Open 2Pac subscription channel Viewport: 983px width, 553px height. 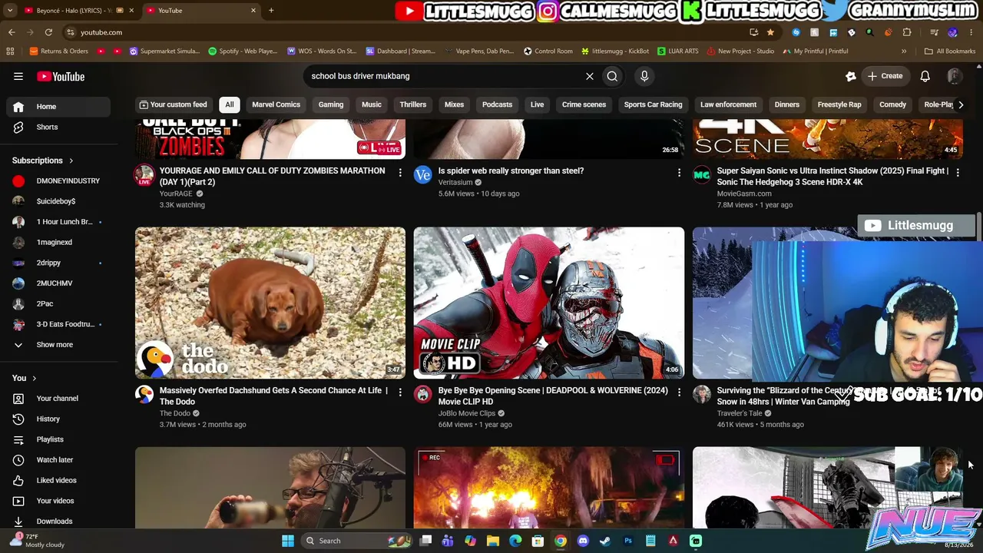click(x=59, y=303)
